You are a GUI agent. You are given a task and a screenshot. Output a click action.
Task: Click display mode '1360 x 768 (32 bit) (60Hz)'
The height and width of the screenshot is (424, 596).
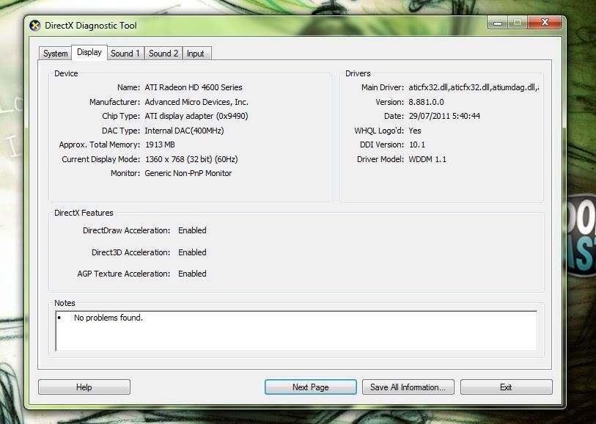(x=191, y=159)
